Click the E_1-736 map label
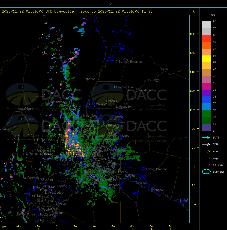 [x=154, y=81]
